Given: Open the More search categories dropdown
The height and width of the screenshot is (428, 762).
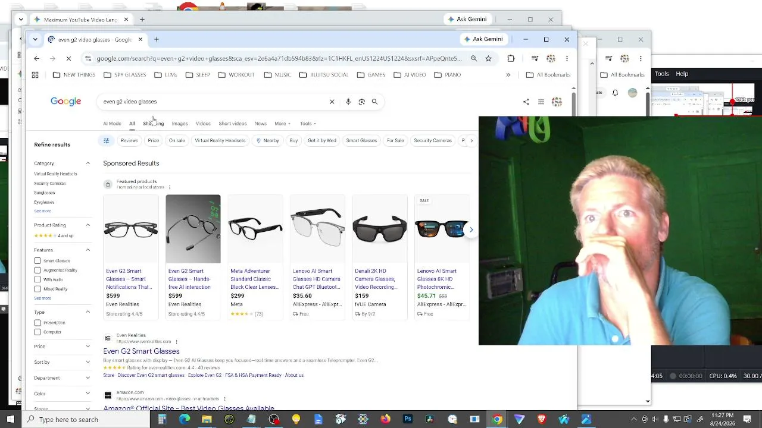Looking at the screenshot, I should pyautogui.click(x=282, y=124).
